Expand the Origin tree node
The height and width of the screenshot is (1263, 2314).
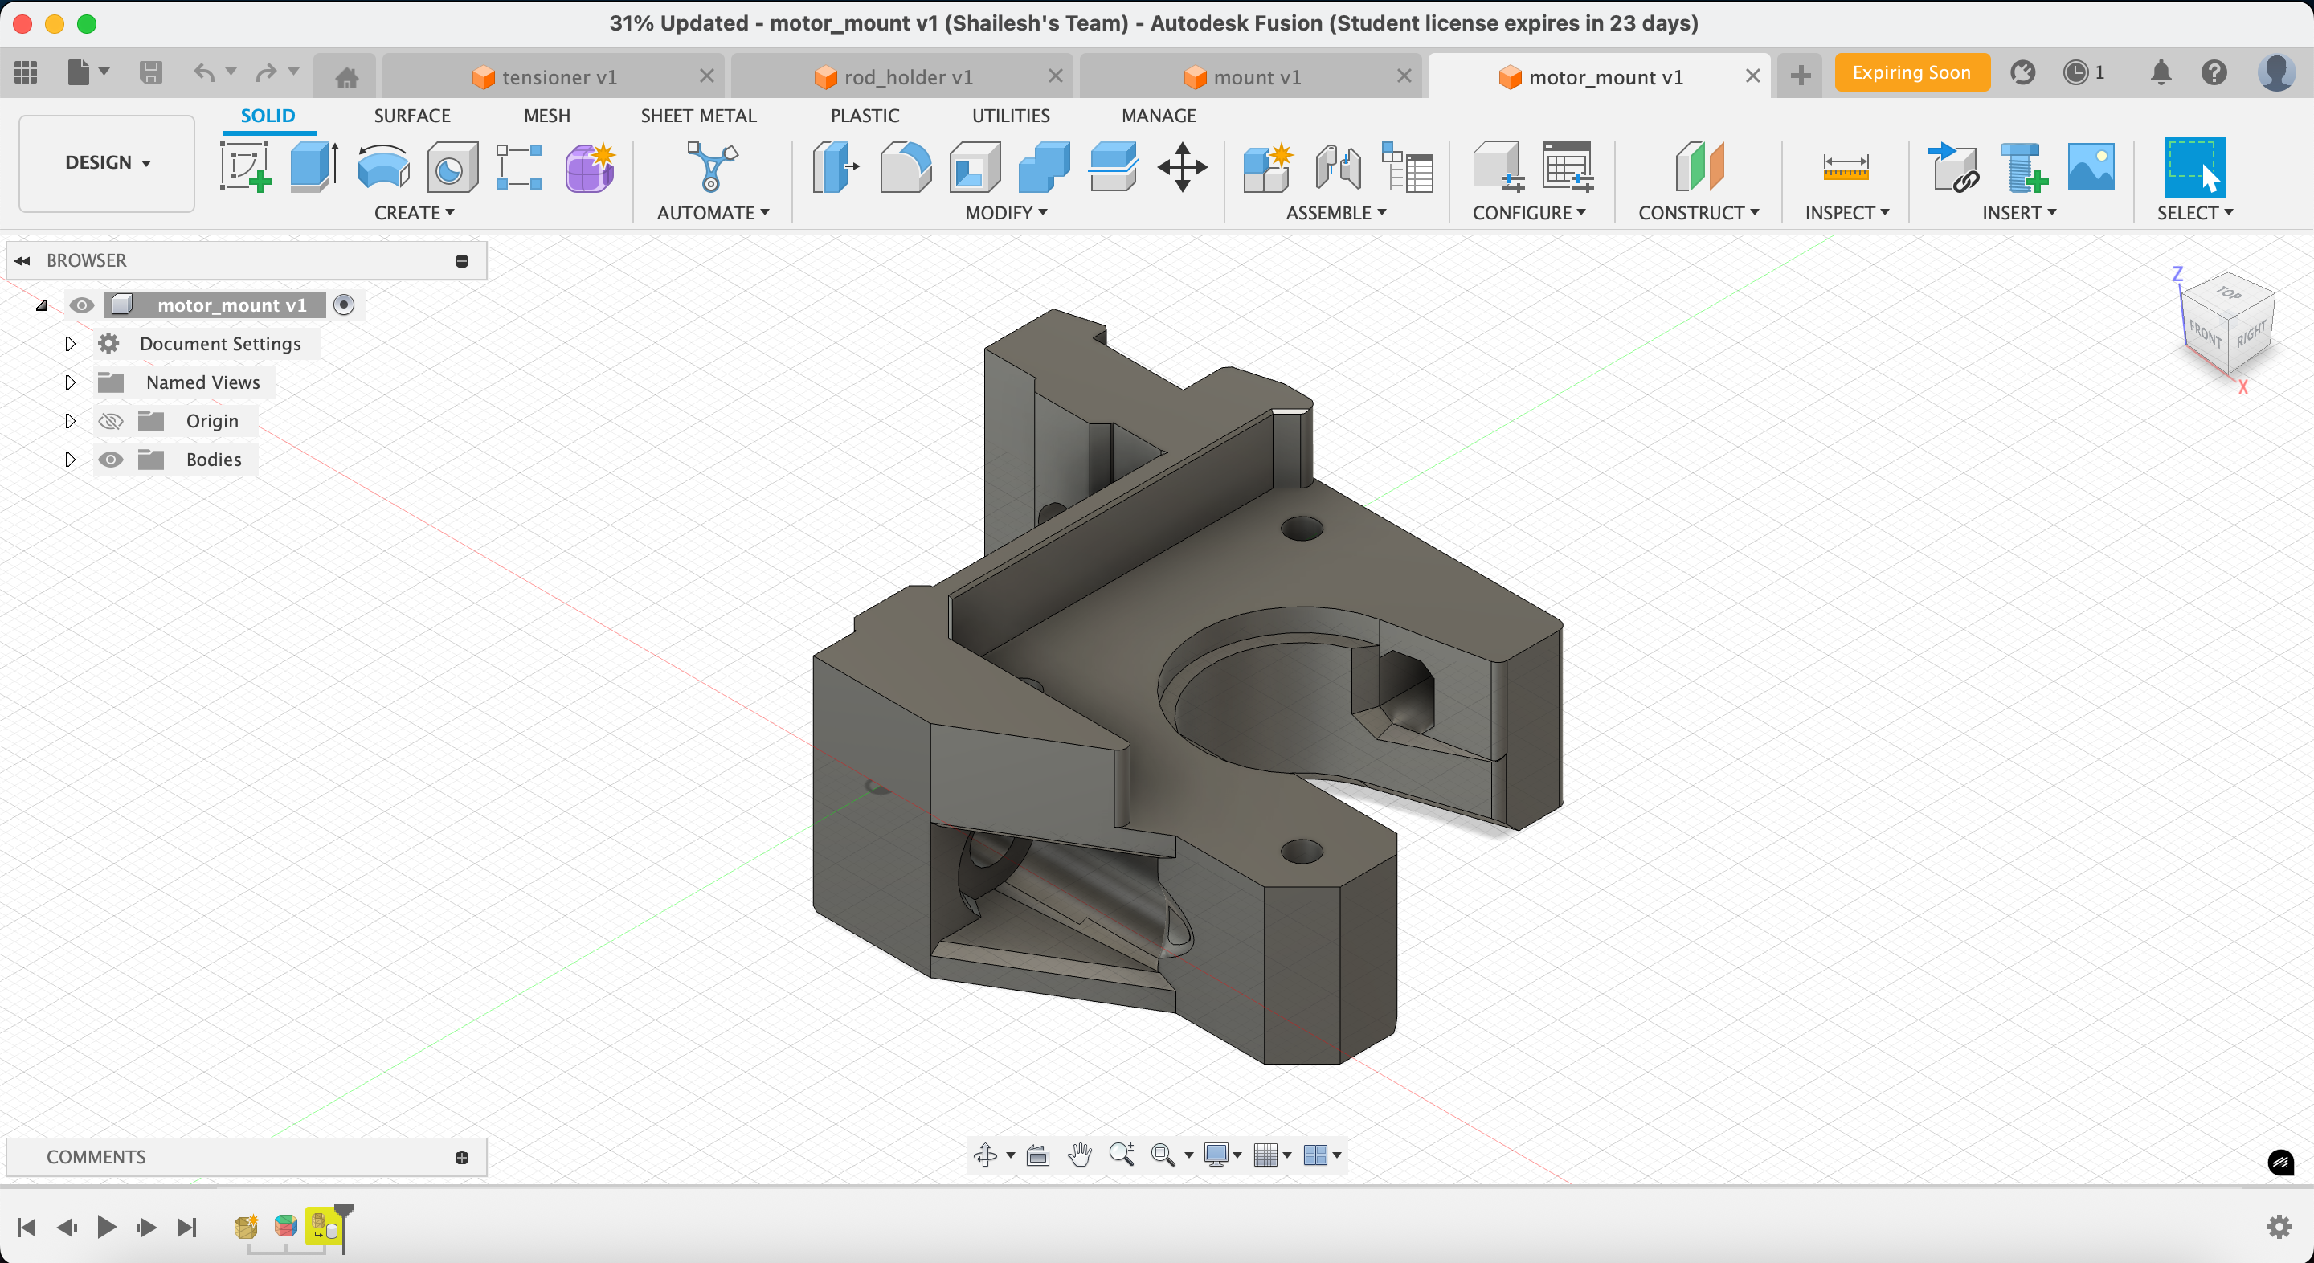70,420
